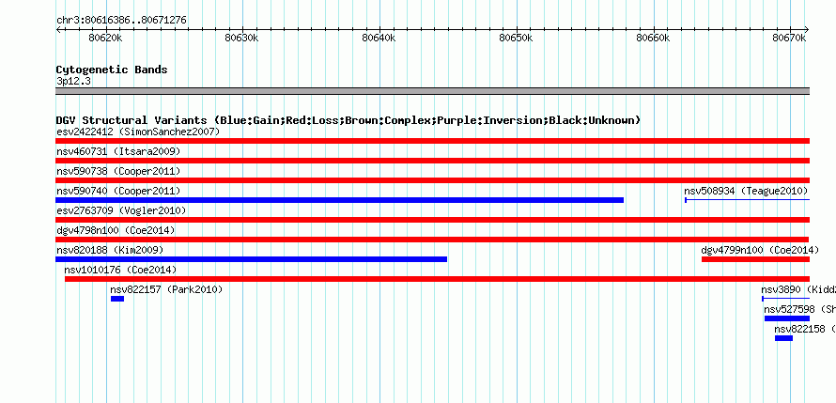Image resolution: width=836 pixels, height=403 pixels.
Task: Click the 80630k ruler position
Action: coord(242,38)
